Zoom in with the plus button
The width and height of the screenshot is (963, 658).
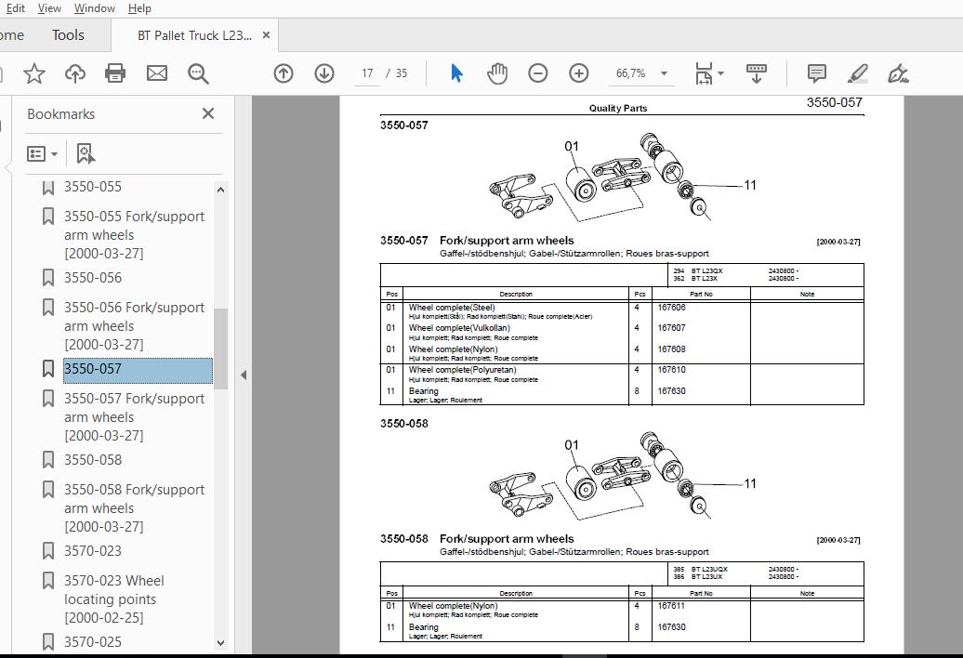point(578,73)
